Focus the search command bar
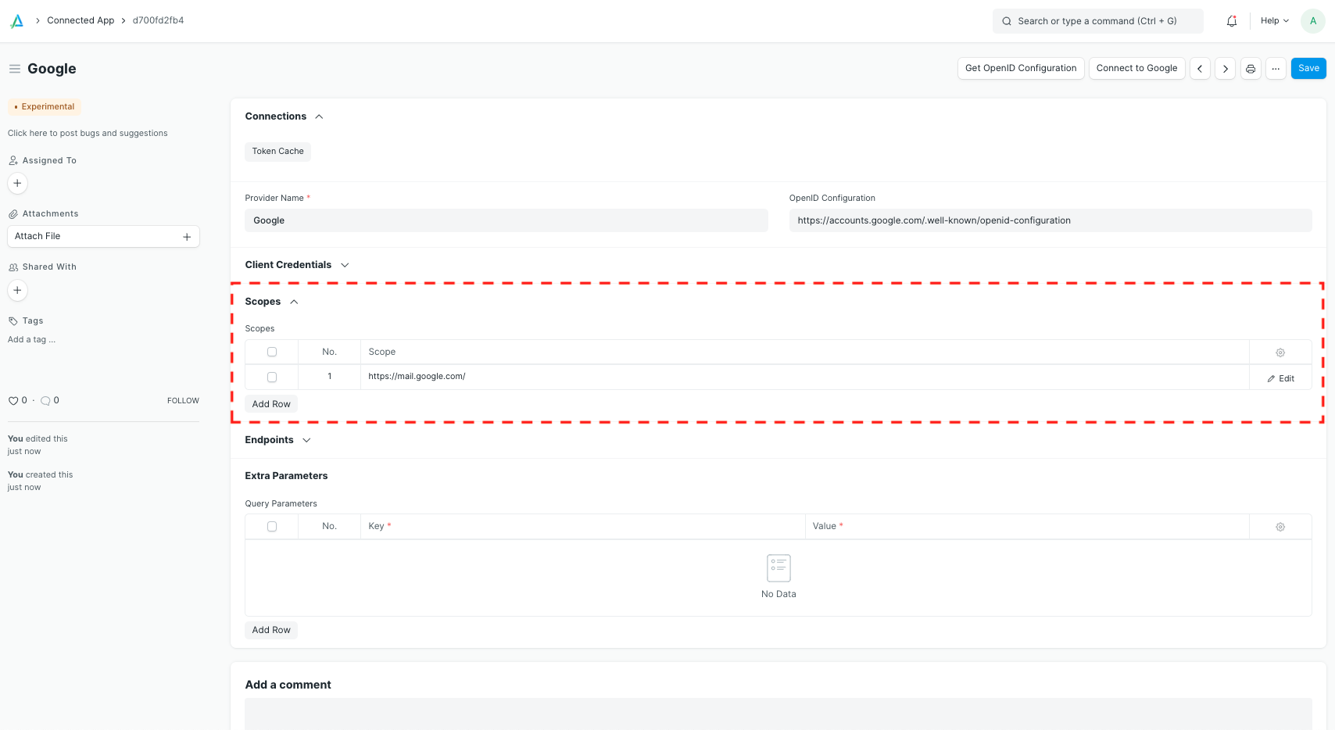1335x730 pixels. (x=1098, y=21)
